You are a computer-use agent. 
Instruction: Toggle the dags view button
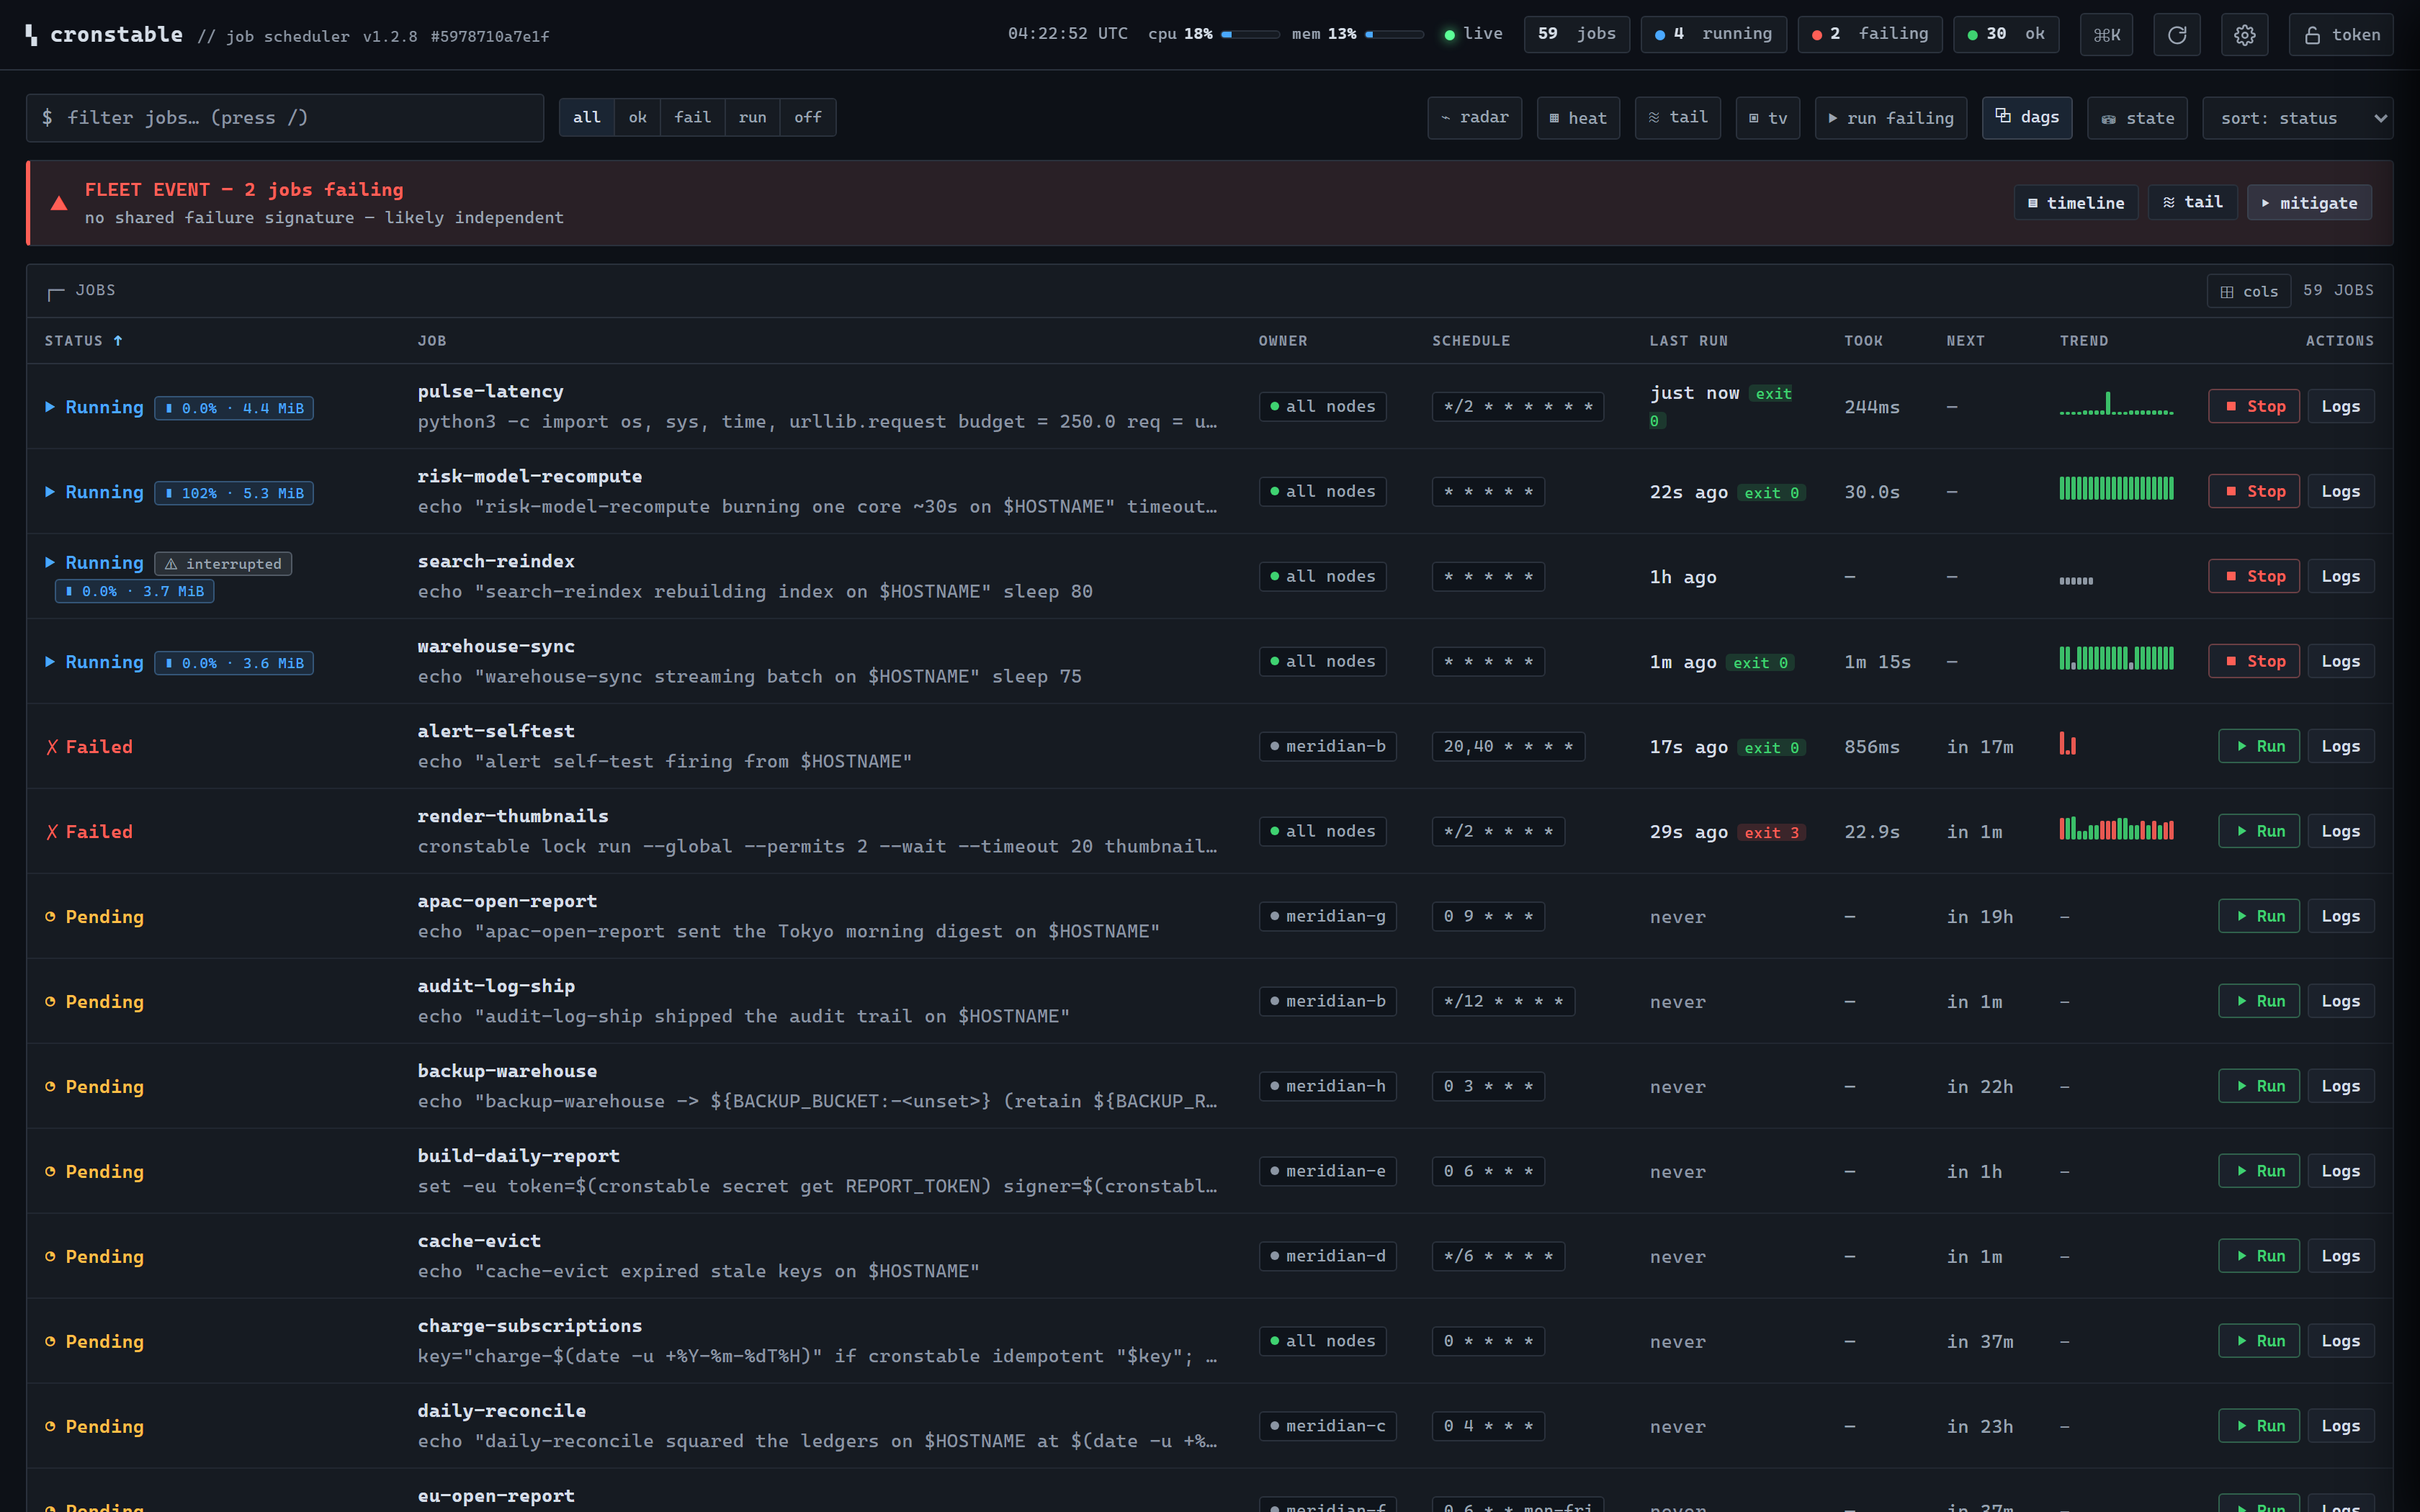[x=2027, y=118]
